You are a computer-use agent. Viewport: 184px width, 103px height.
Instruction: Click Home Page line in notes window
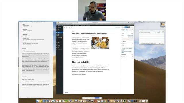point(24,49)
